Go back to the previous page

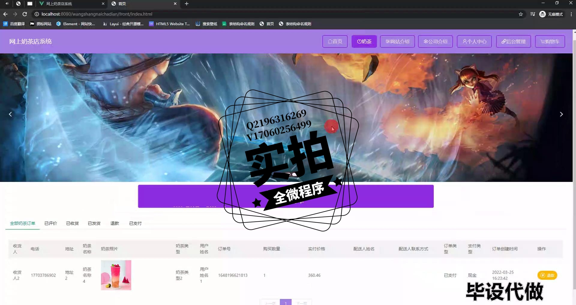coord(5,14)
